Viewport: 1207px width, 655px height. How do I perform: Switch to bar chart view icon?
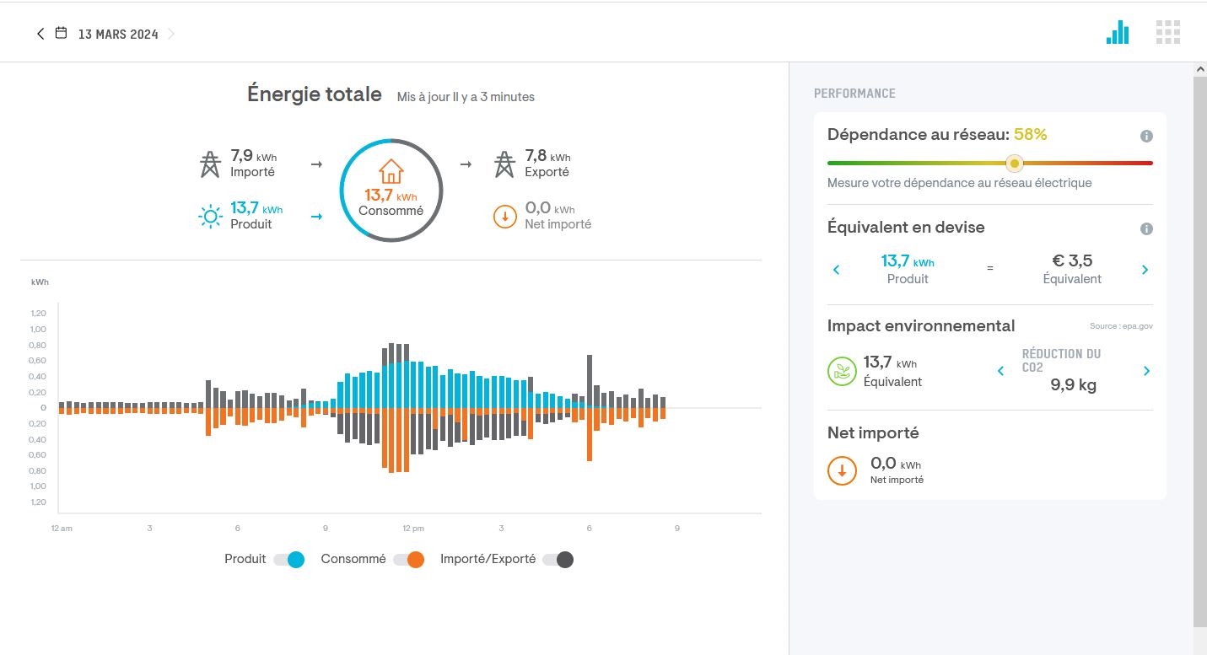coord(1118,33)
